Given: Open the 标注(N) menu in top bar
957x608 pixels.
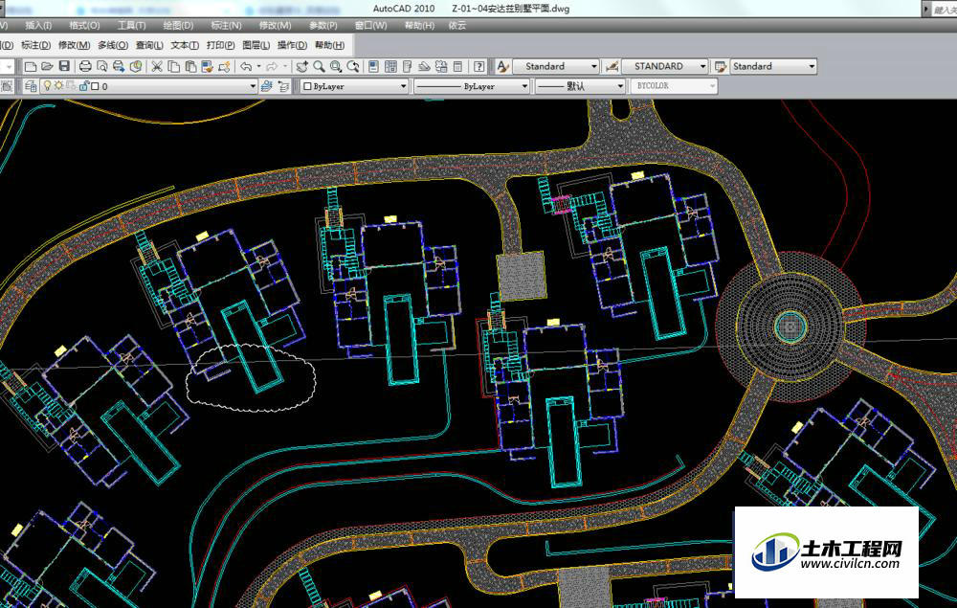Looking at the screenshot, I should click(226, 26).
